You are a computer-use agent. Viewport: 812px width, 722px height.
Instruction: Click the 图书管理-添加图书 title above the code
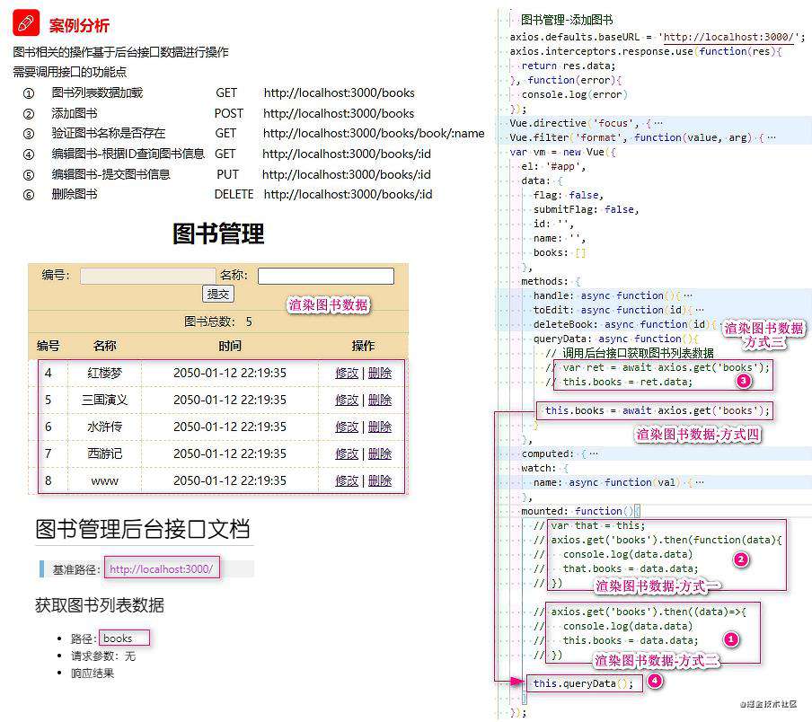pyautogui.click(x=567, y=20)
